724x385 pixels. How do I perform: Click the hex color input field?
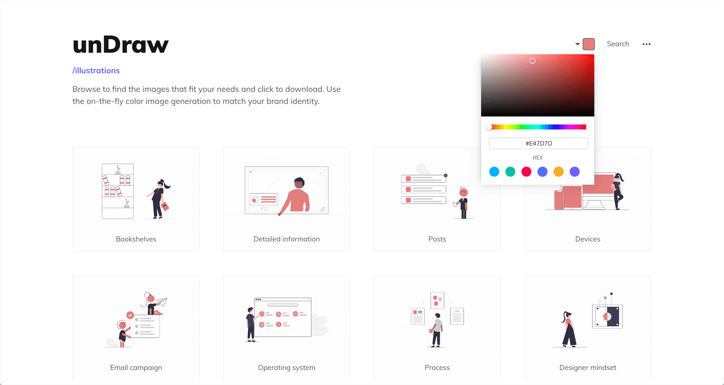(538, 143)
